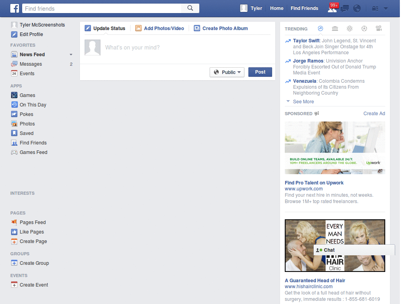Click the What's on your mind box
The height and width of the screenshot is (304, 405).
pos(188,47)
